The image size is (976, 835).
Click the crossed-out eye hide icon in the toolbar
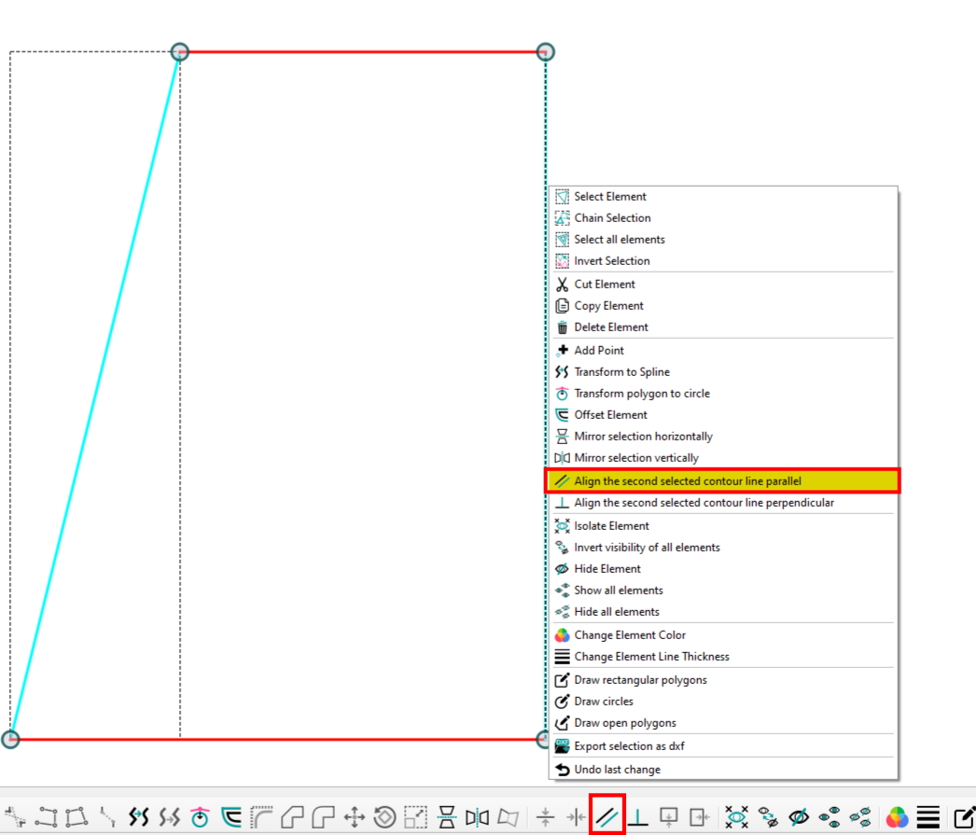point(799,817)
